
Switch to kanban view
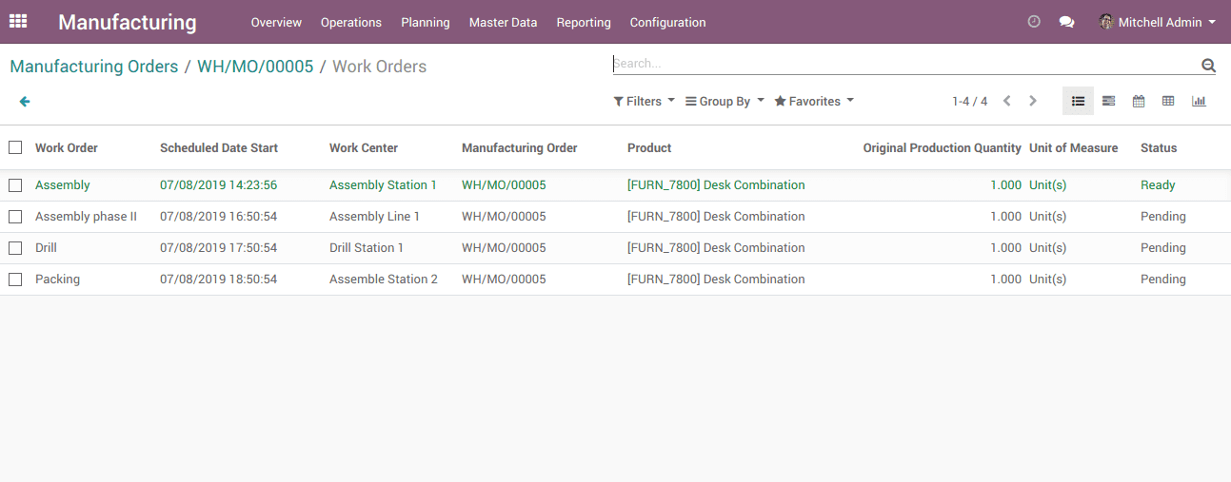tap(1108, 101)
